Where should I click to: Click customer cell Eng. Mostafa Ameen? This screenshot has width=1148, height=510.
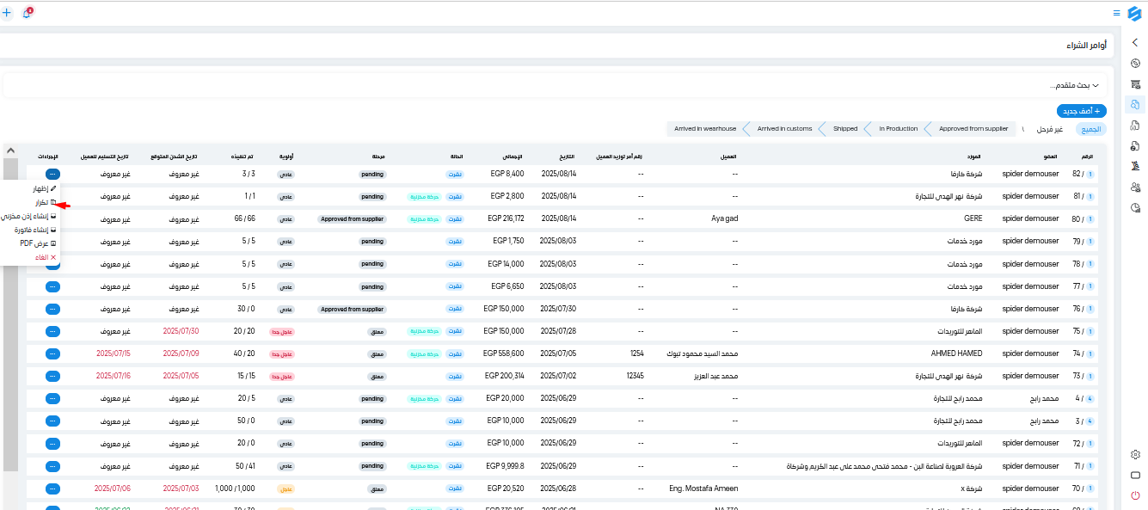point(703,488)
